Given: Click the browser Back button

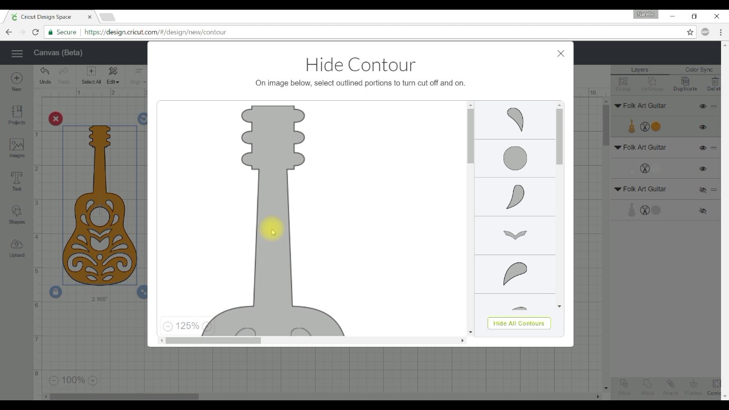Looking at the screenshot, I should tap(9, 32).
